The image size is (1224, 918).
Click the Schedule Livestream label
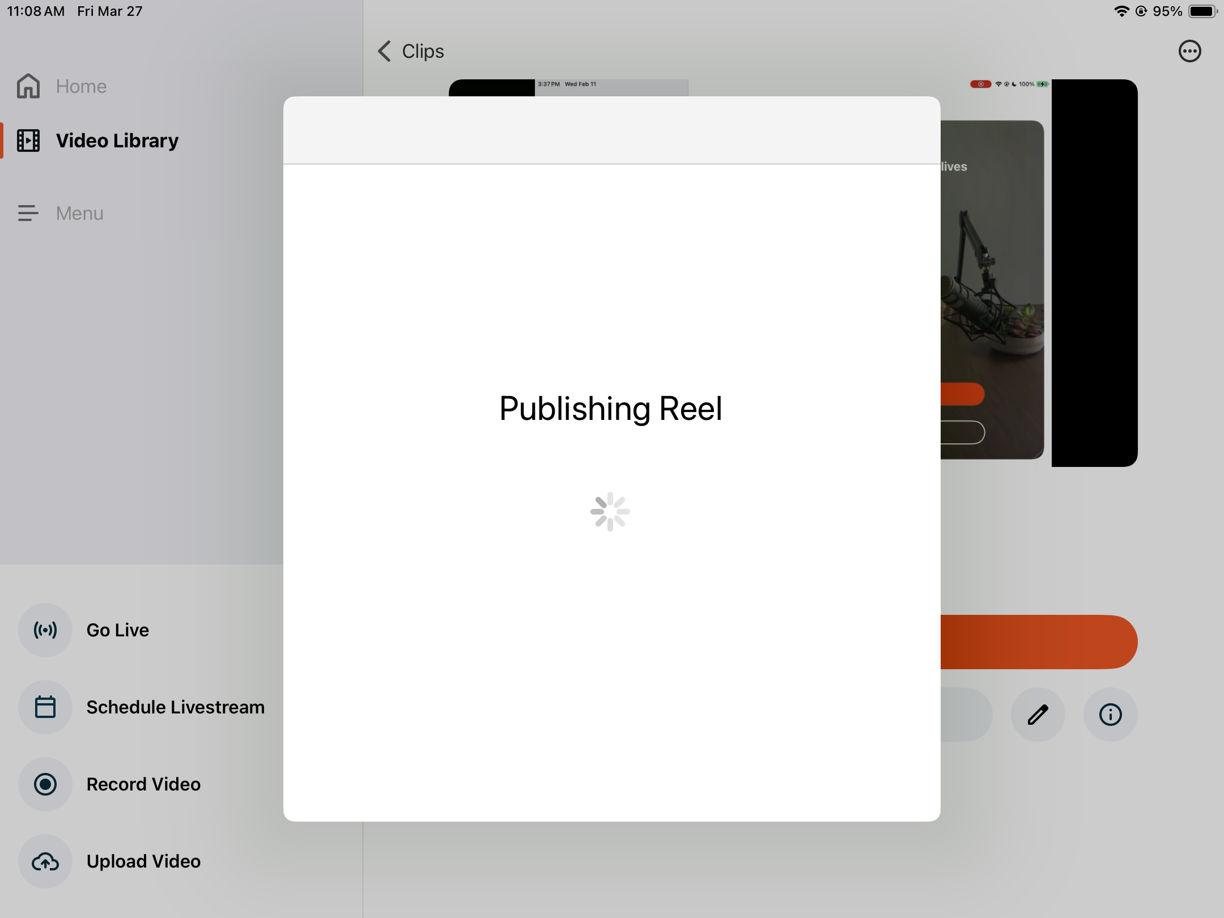click(176, 707)
